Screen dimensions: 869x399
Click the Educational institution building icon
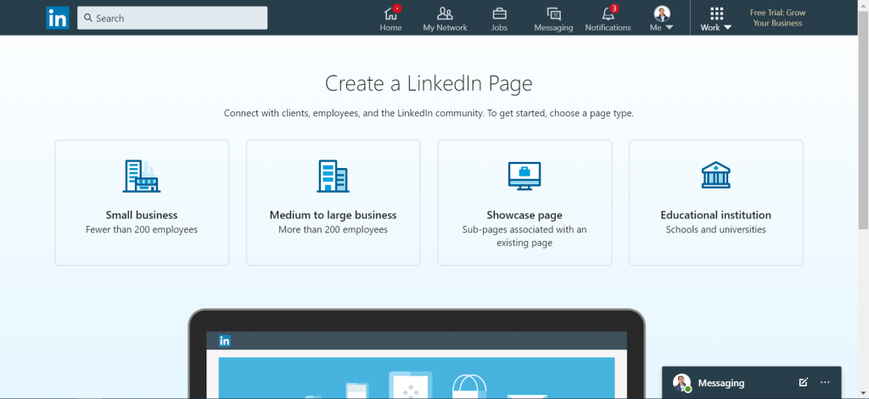tap(715, 176)
